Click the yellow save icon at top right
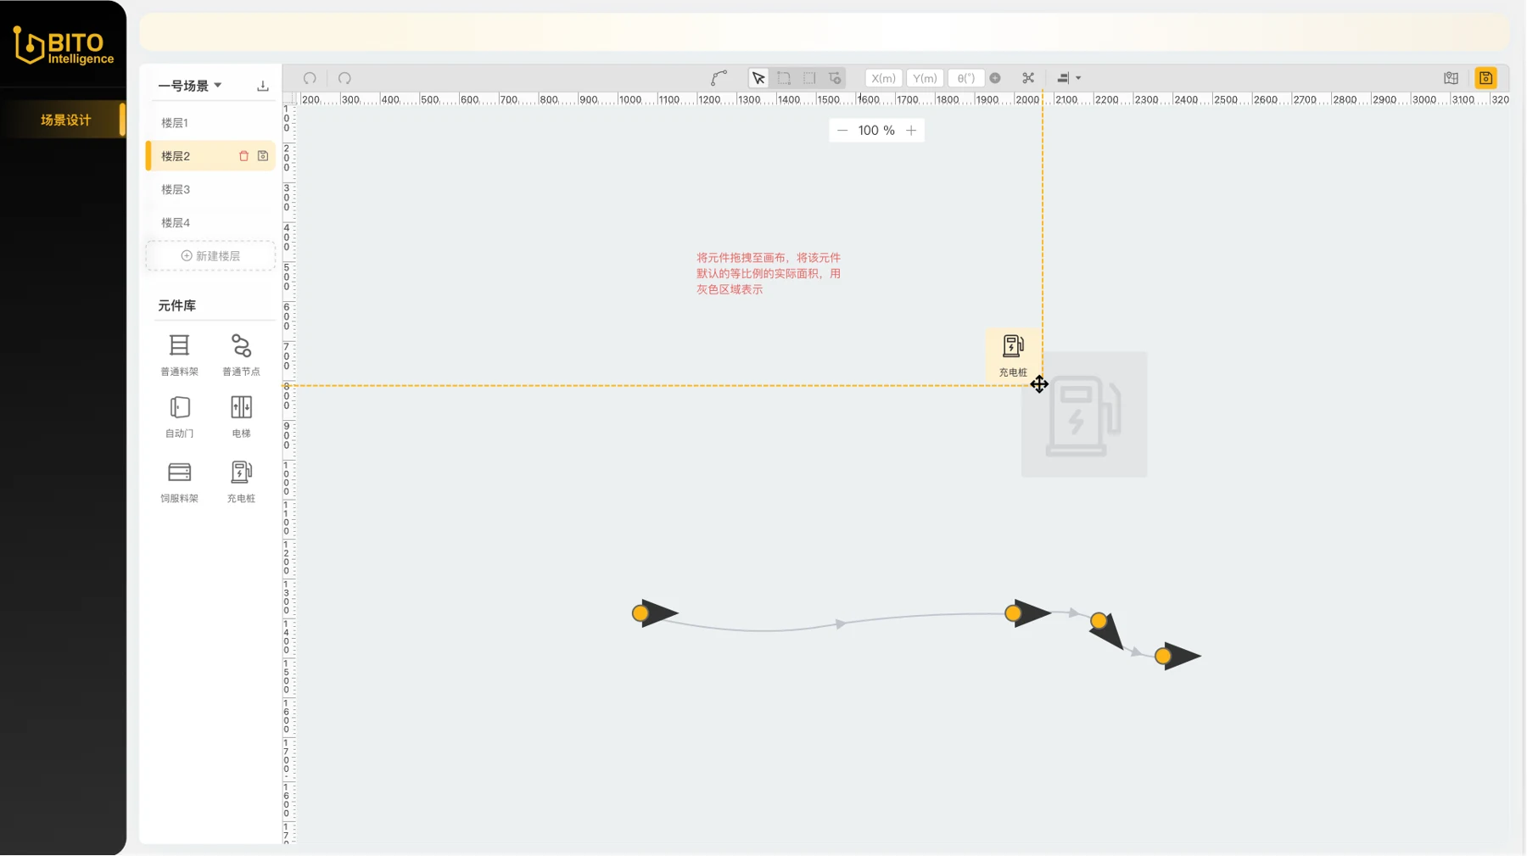The width and height of the screenshot is (1527, 856). click(x=1486, y=78)
